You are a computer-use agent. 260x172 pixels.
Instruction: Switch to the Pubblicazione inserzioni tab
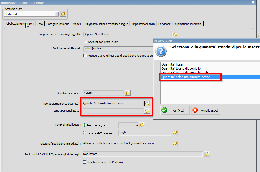(19, 24)
